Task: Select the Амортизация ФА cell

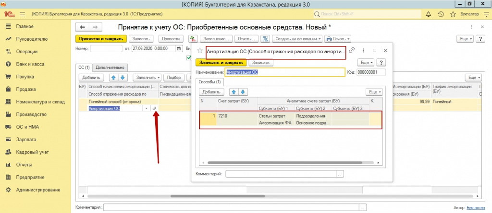Action: tap(276, 123)
